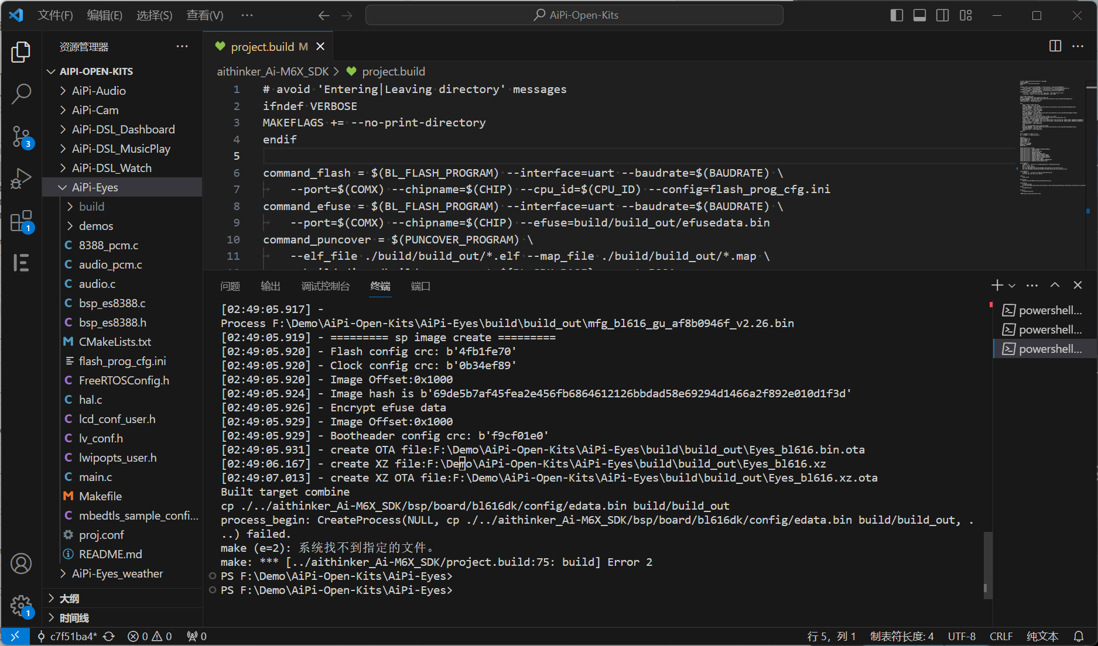Switch to the 问题 problems tab
Screen dimensions: 1098x646
[x=230, y=286]
